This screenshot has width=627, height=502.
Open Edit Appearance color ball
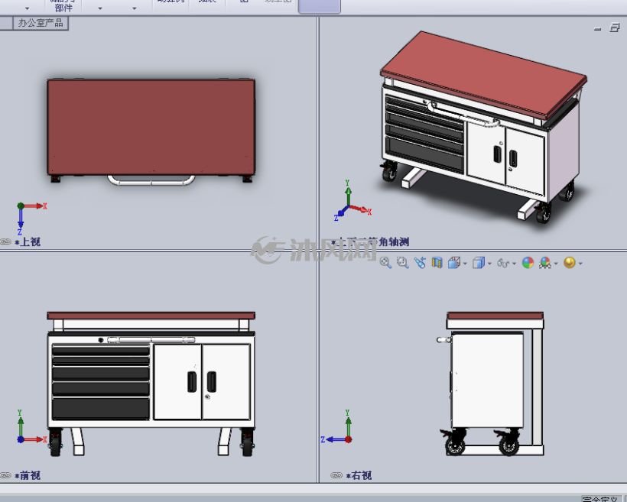point(528,263)
